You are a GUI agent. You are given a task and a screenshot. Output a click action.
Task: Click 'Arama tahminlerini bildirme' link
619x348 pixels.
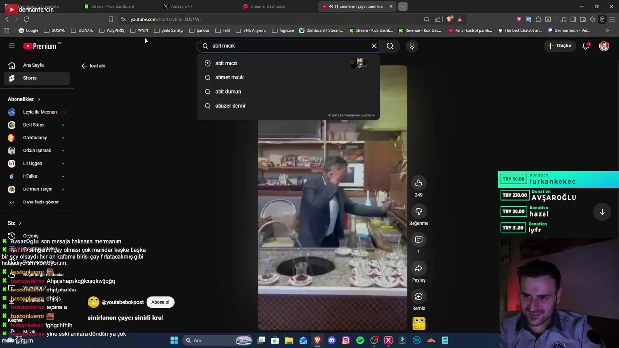tap(351, 116)
